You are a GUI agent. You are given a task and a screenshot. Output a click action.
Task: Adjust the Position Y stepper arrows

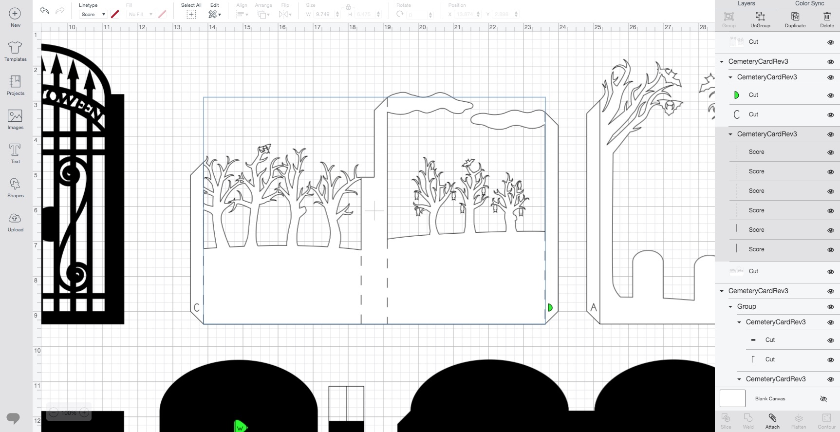coord(516,15)
